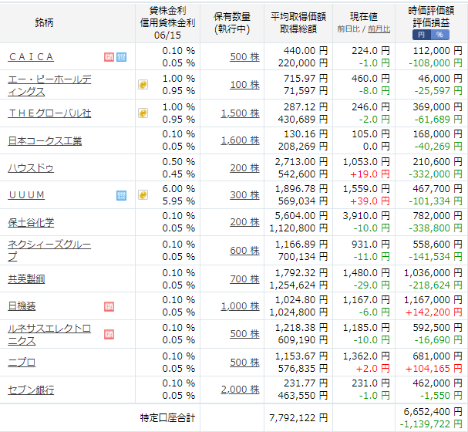Open the 保土谷化学 stock link
Screen dimensions: 468x432
31,223
